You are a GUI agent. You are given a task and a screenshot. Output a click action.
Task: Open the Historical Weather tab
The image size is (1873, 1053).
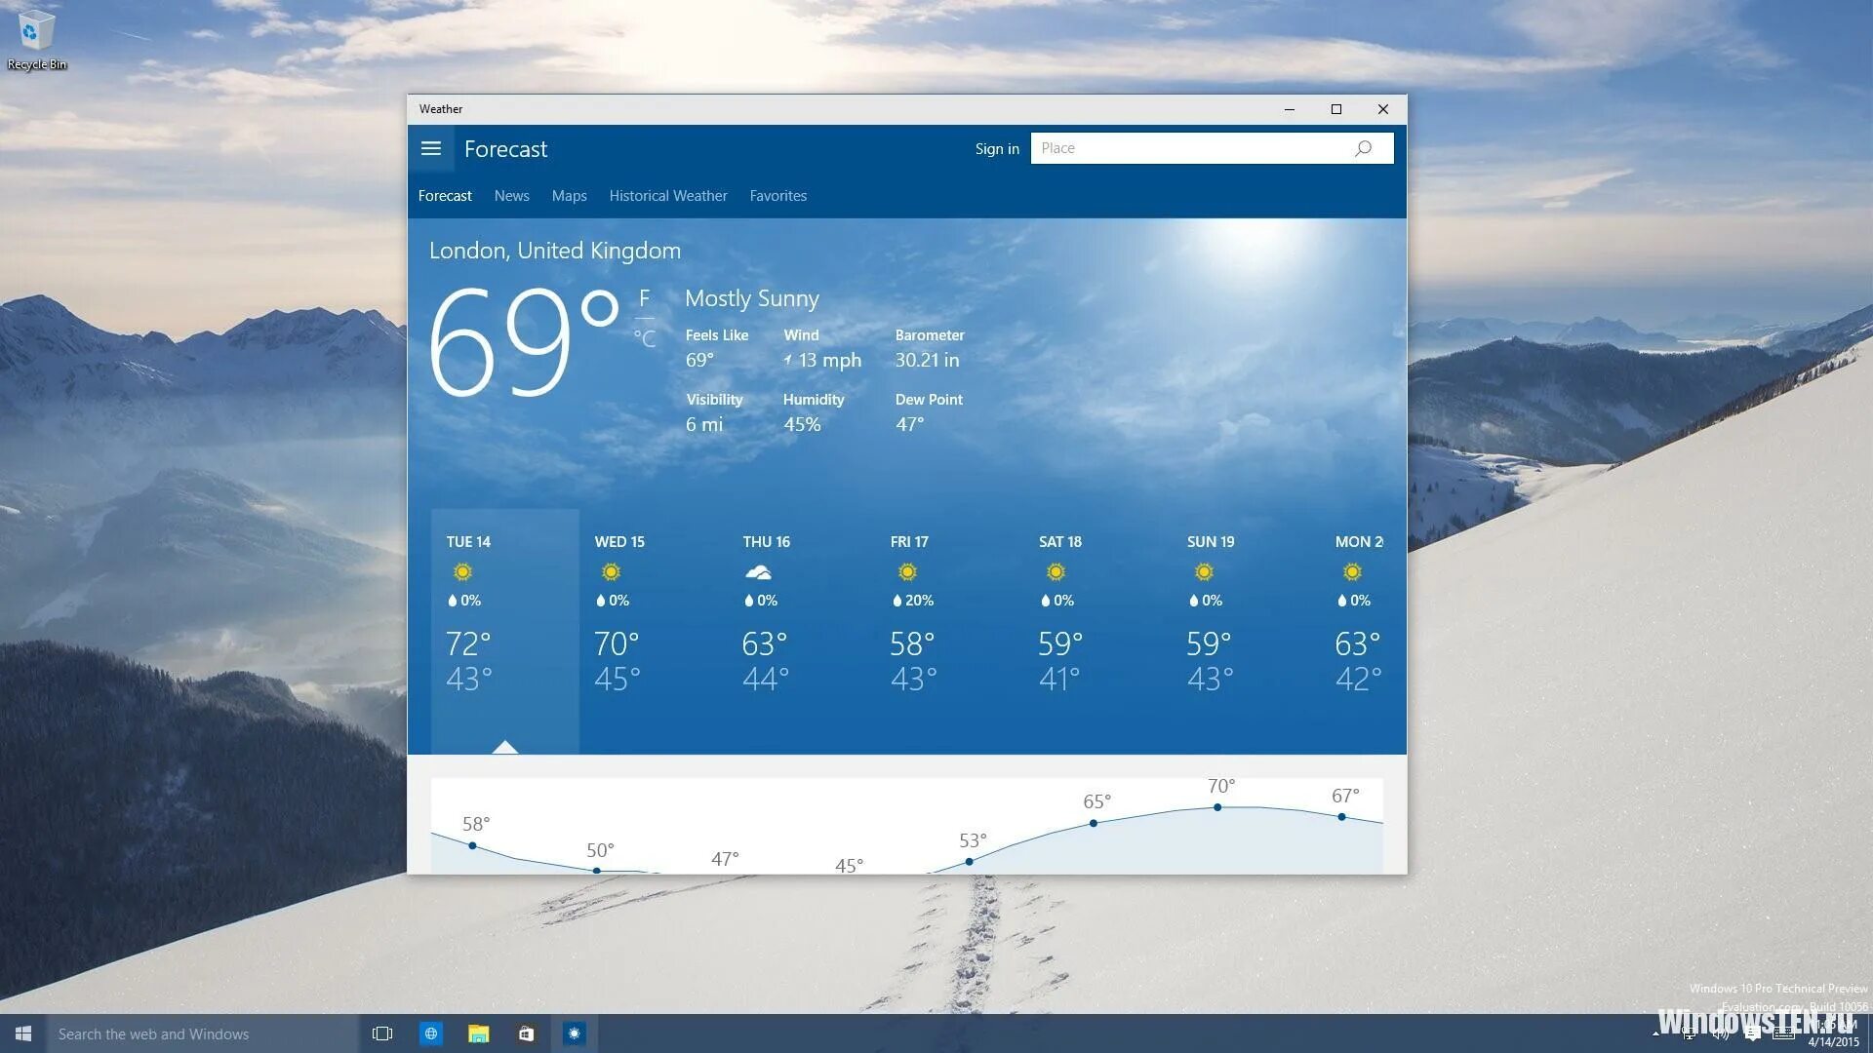(668, 195)
